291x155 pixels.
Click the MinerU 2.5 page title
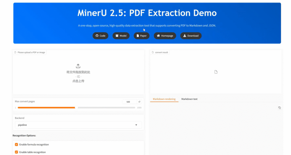[147, 13]
